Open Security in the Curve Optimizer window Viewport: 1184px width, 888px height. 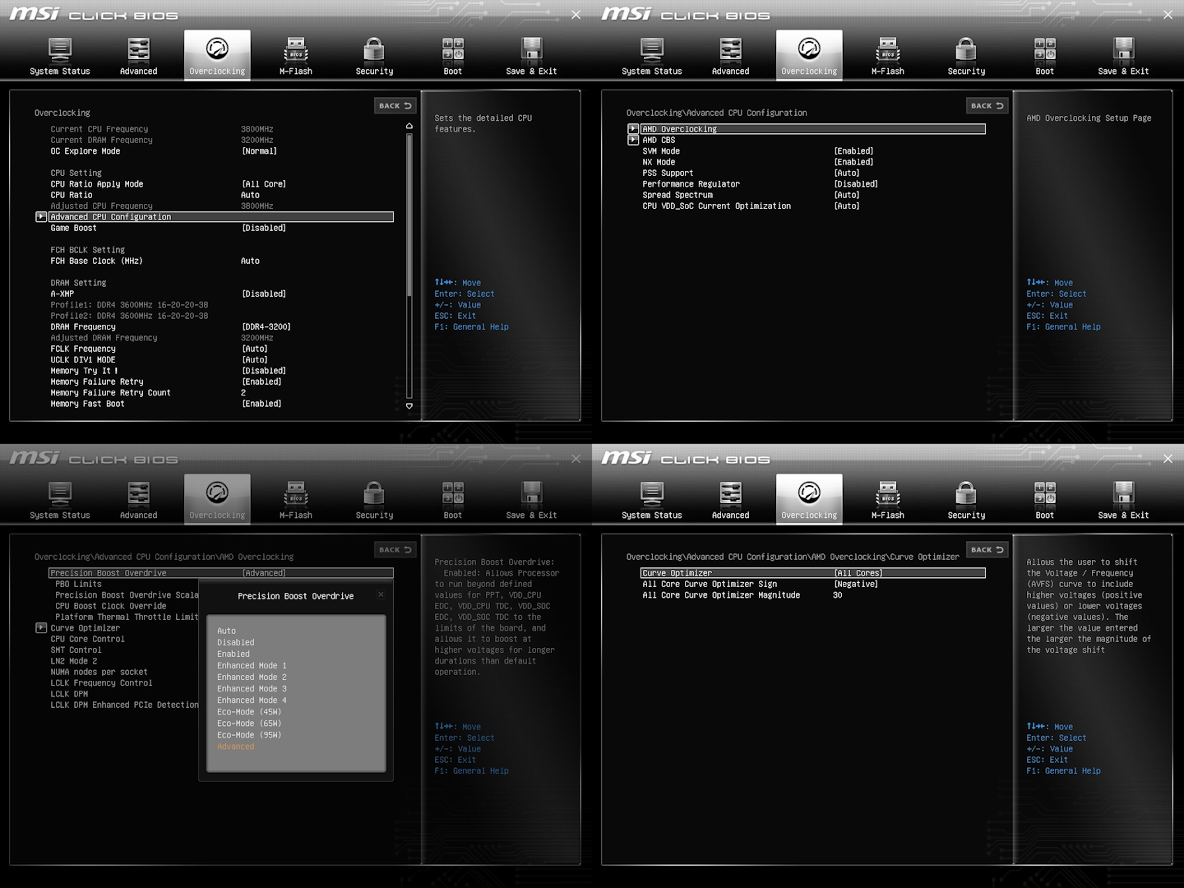[x=966, y=500]
